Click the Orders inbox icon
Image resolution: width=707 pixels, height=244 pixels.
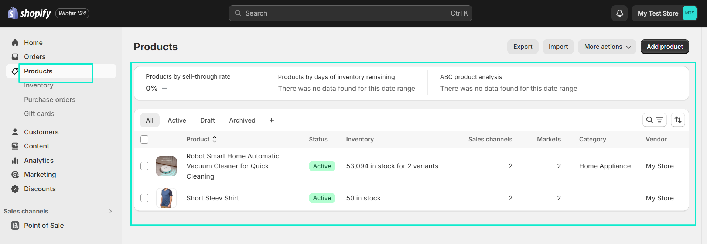[15, 56]
